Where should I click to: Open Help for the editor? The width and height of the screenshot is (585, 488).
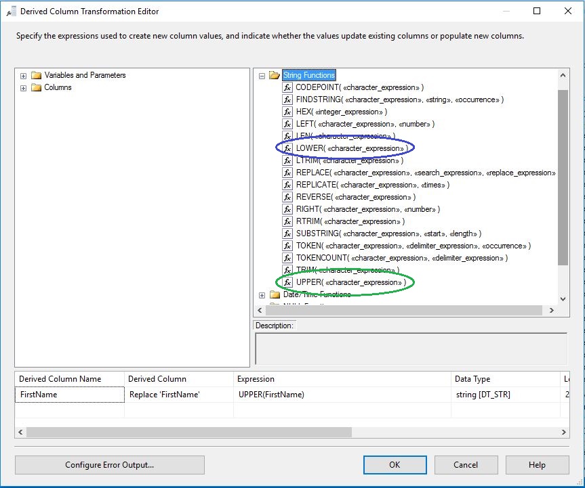[538, 465]
